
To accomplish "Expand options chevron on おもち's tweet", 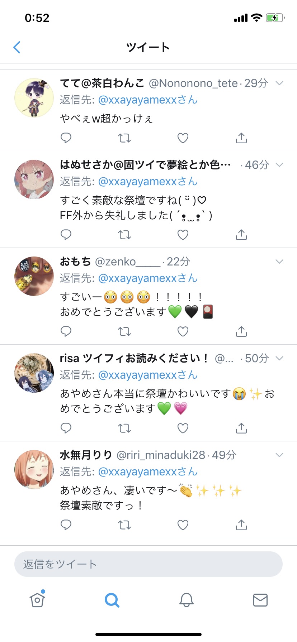I will (279, 262).
